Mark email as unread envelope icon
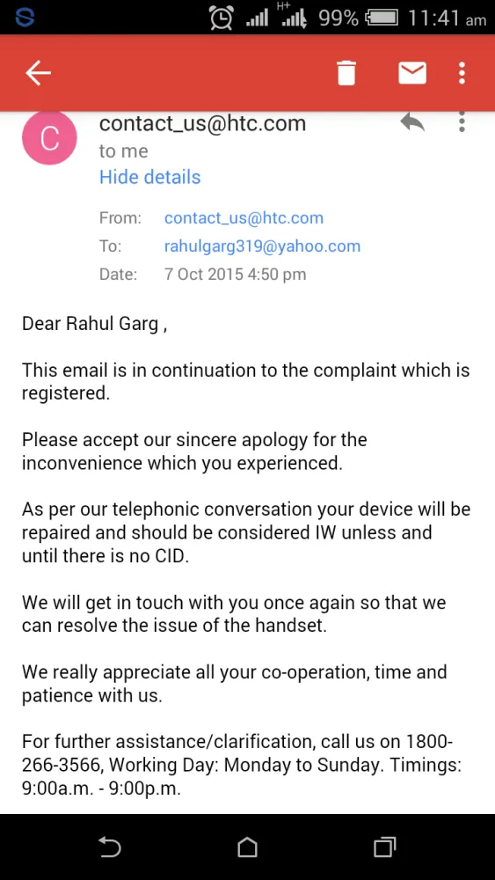The height and width of the screenshot is (880, 495). (x=412, y=73)
